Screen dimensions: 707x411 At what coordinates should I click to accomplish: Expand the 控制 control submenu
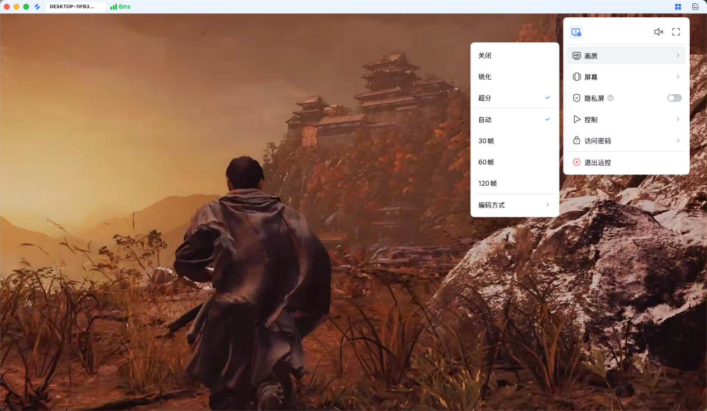[x=626, y=119]
